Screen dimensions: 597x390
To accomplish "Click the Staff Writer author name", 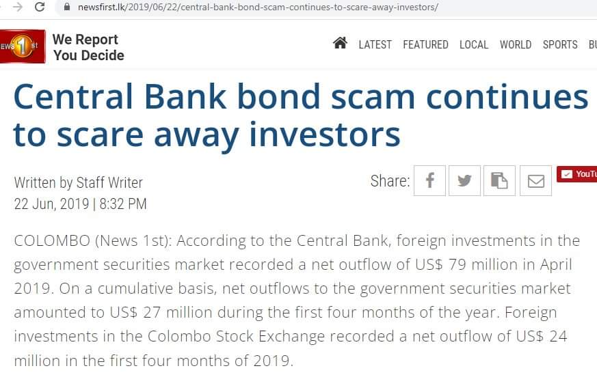I will pos(109,183).
